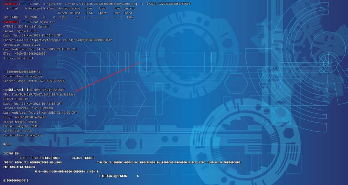The image size is (348, 185).
Task: Click the '% Total' column header
Action: coord(12,9)
